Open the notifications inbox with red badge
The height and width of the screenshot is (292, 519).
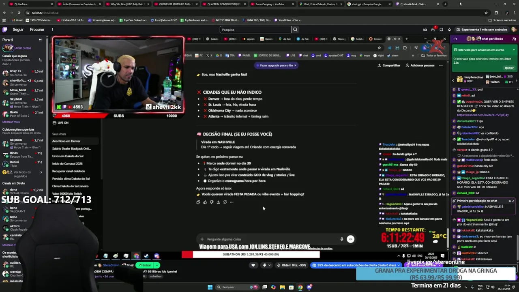[x=433, y=30]
